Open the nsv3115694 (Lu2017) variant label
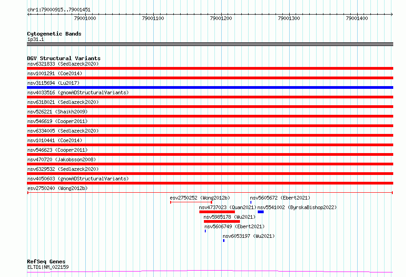Screen dimensions: 406x277 (53, 83)
